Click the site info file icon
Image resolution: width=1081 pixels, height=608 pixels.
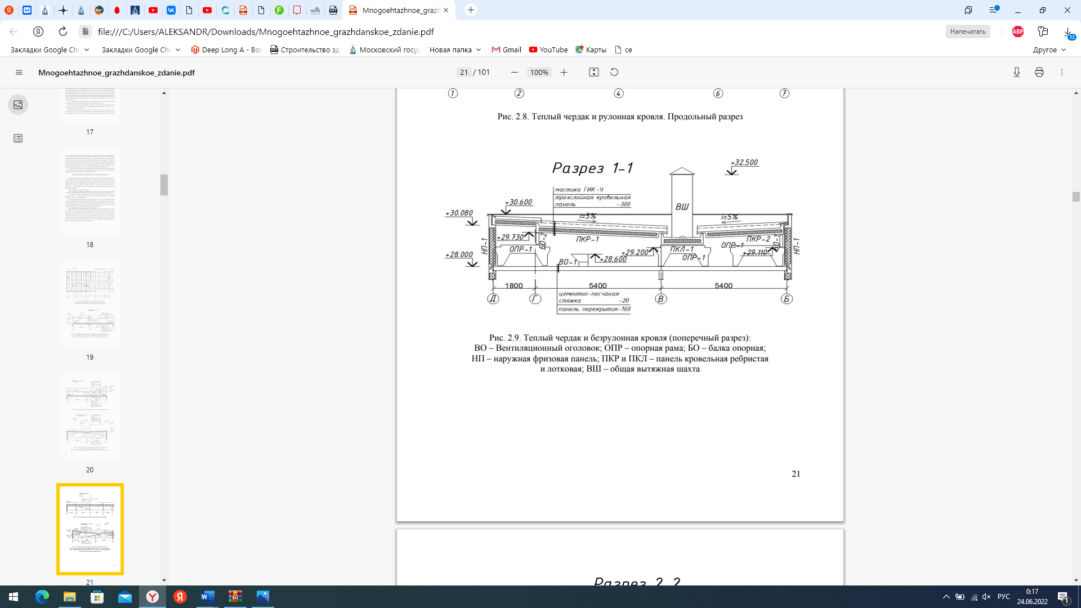tap(85, 32)
